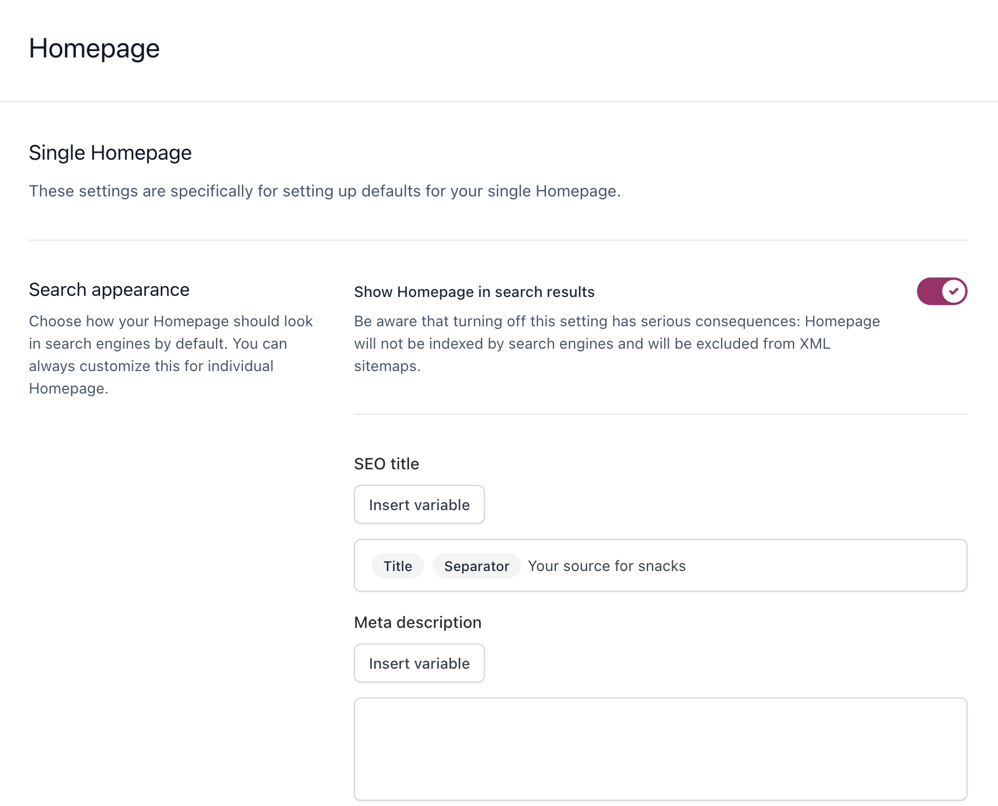The width and height of the screenshot is (998, 806).
Task: Select the Separator variable chip
Action: (476, 566)
